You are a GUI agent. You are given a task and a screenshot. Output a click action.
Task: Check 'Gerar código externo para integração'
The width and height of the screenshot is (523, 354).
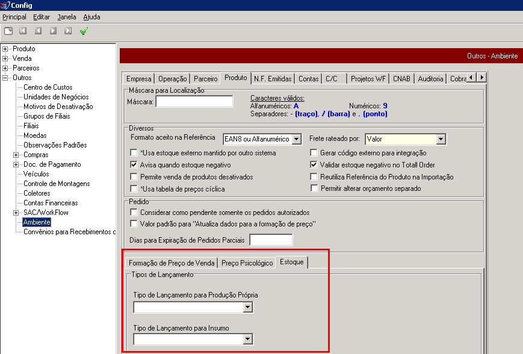[314, 153]
